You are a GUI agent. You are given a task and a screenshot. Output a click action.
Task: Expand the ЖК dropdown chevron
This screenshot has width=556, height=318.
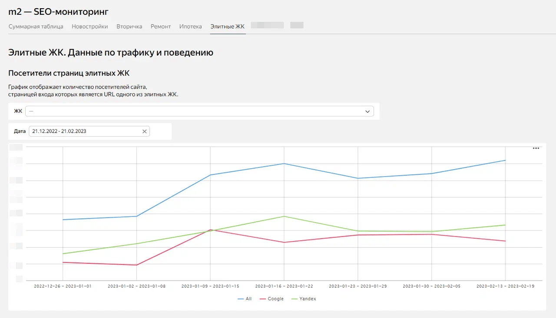click(368, 111)
